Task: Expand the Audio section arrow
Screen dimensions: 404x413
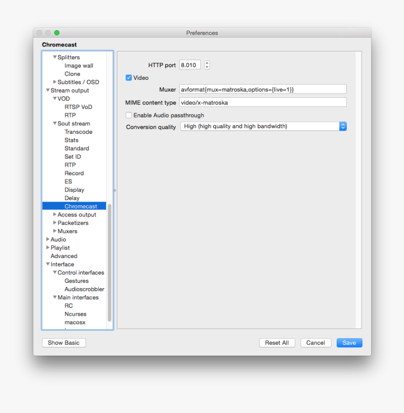Action: click(48, 240)
